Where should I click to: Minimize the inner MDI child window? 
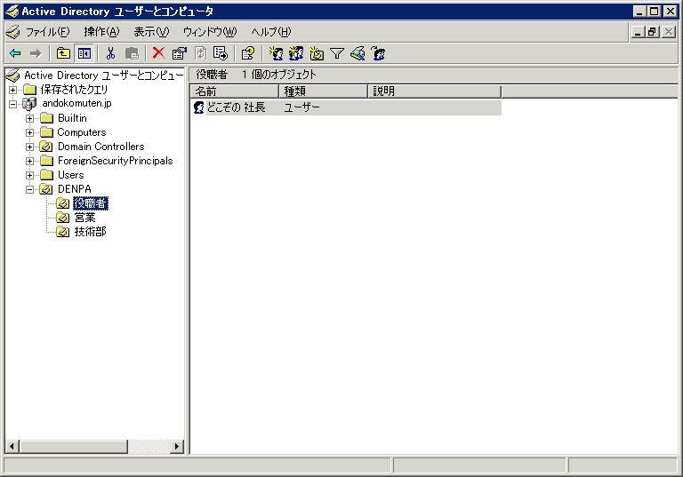point(638,32)
